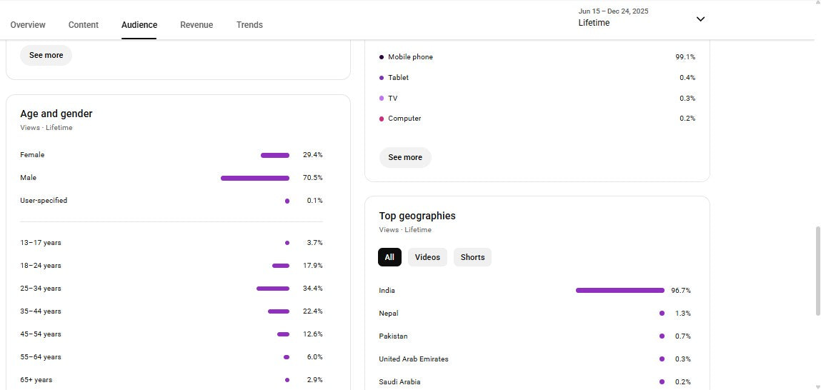Click the Nepal percentage dot marker
The image size is (821, 390).
662,314
